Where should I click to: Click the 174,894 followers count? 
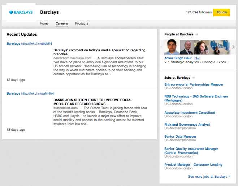[x=199, y=12]
